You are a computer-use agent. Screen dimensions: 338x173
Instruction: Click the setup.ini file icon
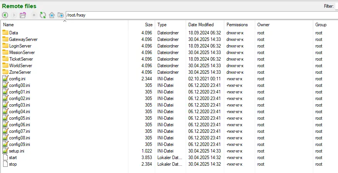pyautogui.click(x=5, y=151)
